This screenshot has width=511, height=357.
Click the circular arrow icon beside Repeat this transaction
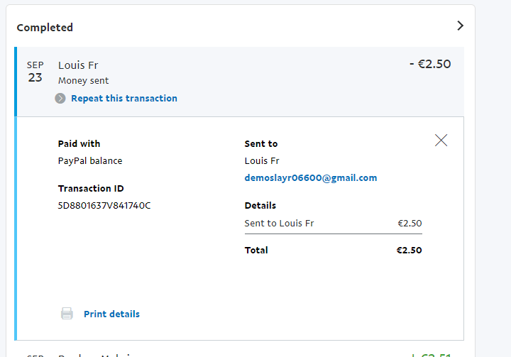pyautogui.click(x=60, y=99)
